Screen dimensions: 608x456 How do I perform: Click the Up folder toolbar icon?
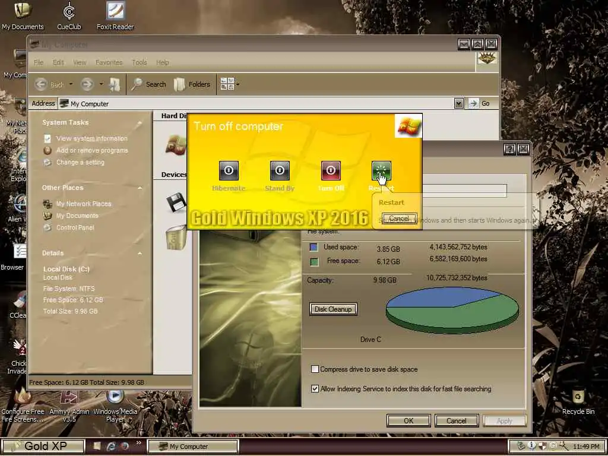[115, 84]
